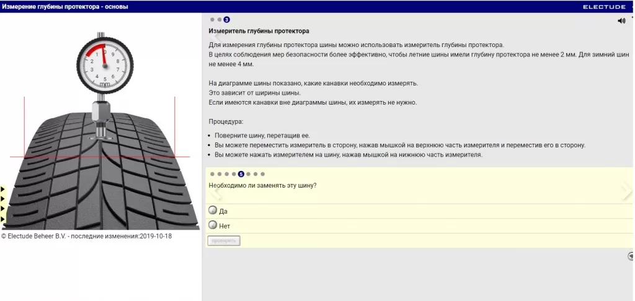Jump to question 6 dot
Screen dimensions: 635x301
(248, 174)
